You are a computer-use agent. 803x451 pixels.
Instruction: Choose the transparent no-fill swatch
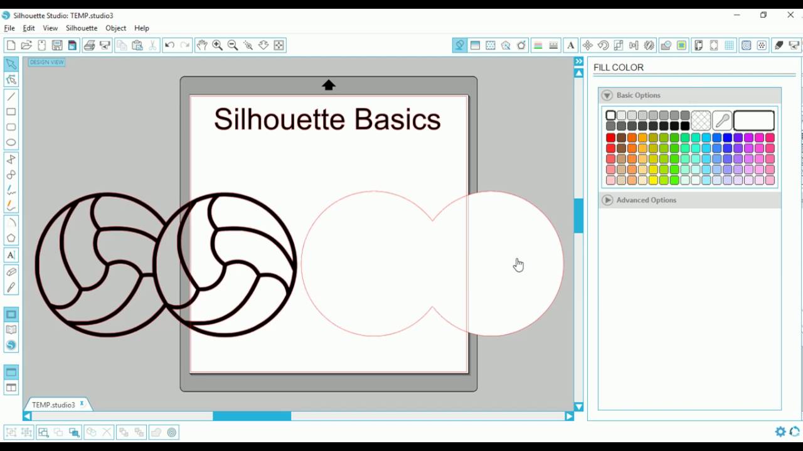click(701, 120)
